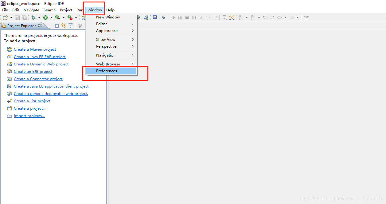Open the File menu

[x=5, y=10]
